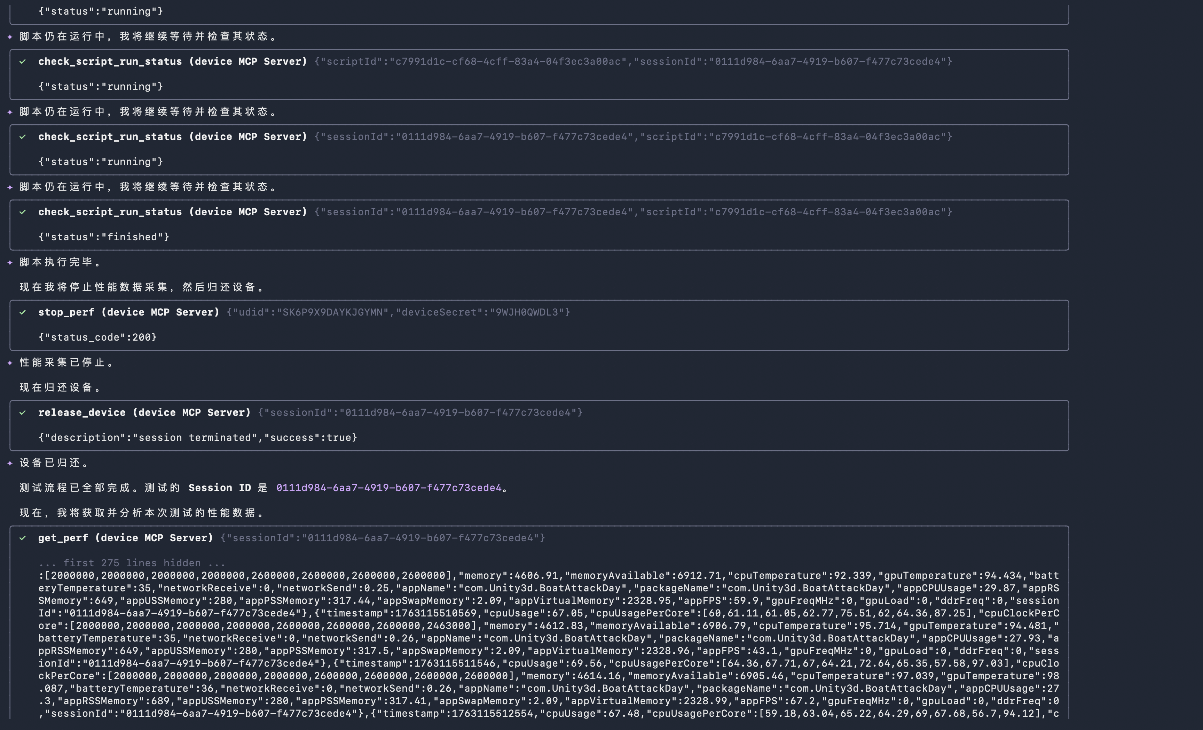Click the sparkle icon beside 性能采集已停止
1203x730 pixels.
coord(10,363)
